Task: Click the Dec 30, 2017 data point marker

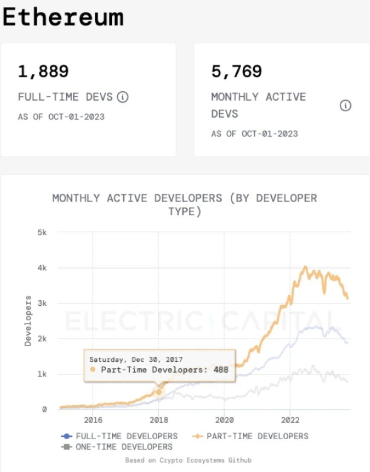Action: 159,392
